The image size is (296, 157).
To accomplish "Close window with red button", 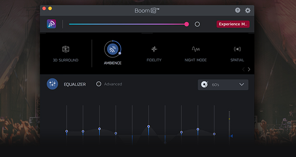I will (x=44, y=8).
